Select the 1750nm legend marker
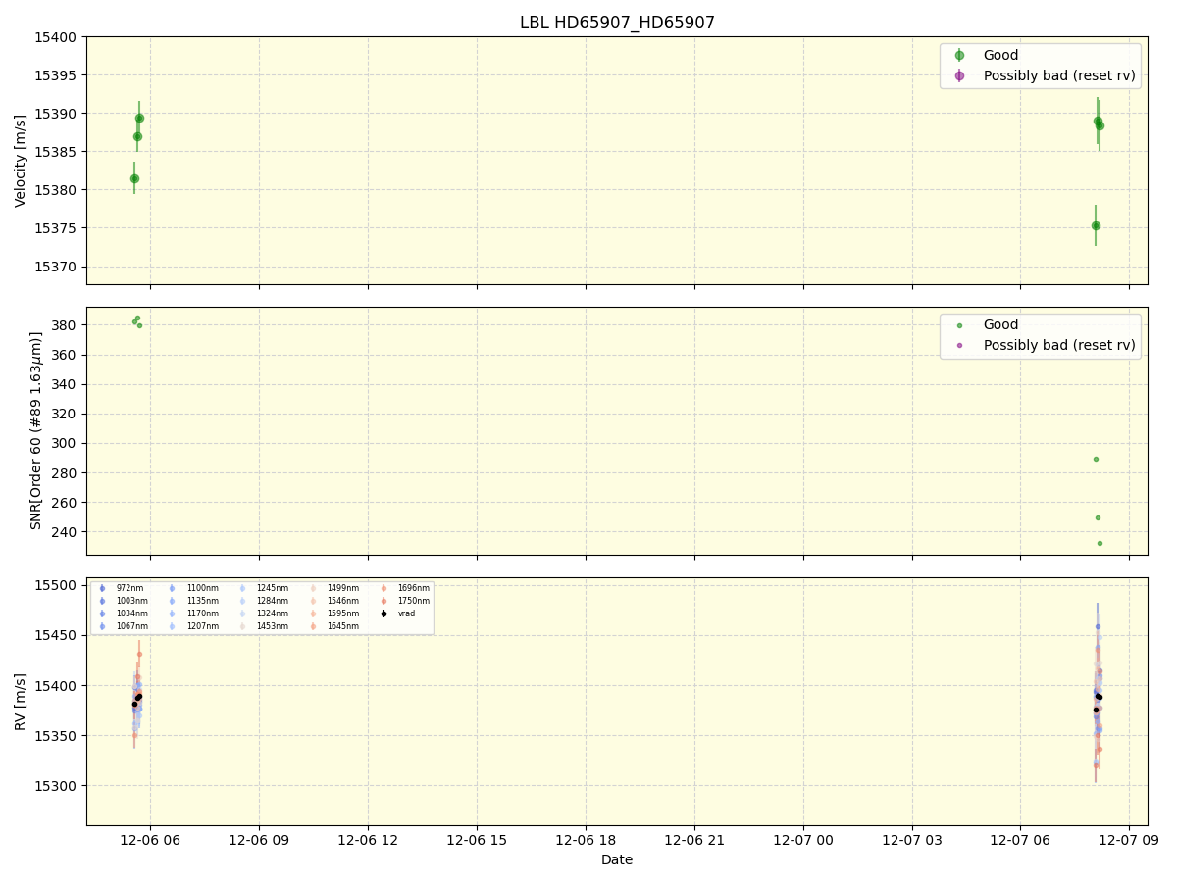Viewport: 1177px width, 882px height. coord(384,601)
